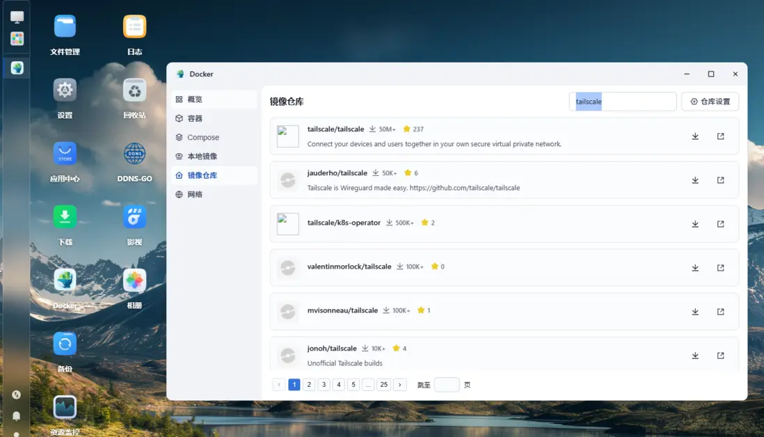The image size is (764, 437).
Task: Open the 网络 network section
Action: [x=195, y=195]
